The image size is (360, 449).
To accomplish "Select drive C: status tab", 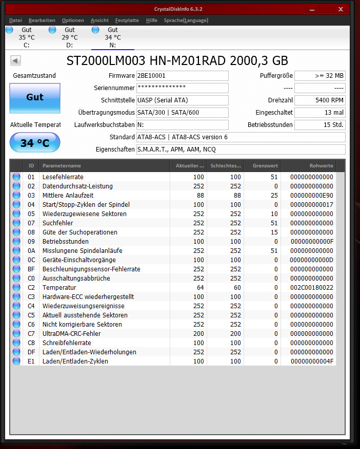I will pyautogui.click(x=26, y=37).
